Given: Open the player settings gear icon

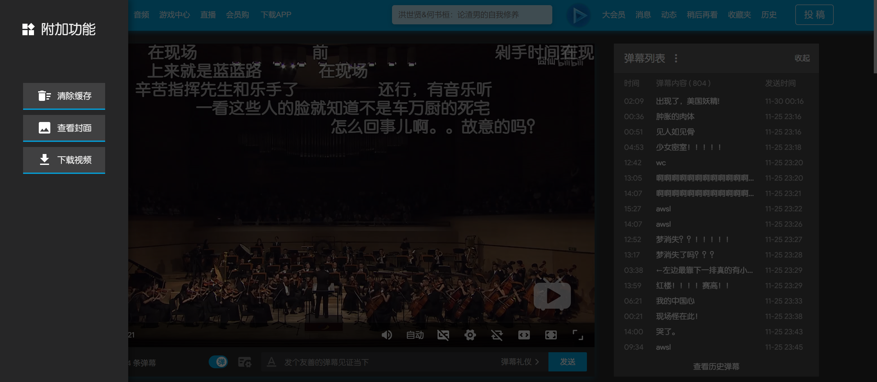Looking at the screenshot, I should click(x=470, y=335).
